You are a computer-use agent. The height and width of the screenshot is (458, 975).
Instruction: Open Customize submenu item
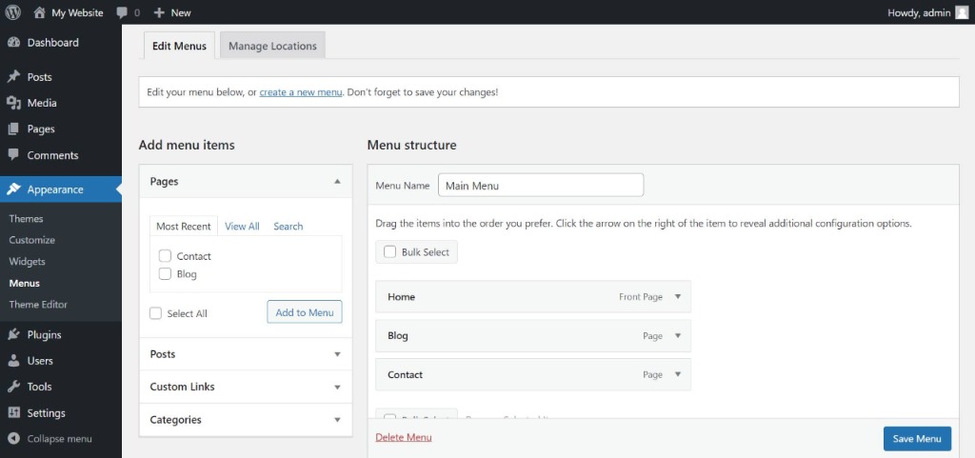pyautogui.click(x=31, y=240)
